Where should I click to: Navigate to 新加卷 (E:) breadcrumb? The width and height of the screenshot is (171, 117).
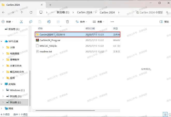(63, 12)
